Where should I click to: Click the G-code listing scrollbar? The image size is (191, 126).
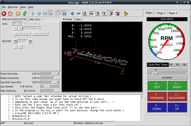141,108
